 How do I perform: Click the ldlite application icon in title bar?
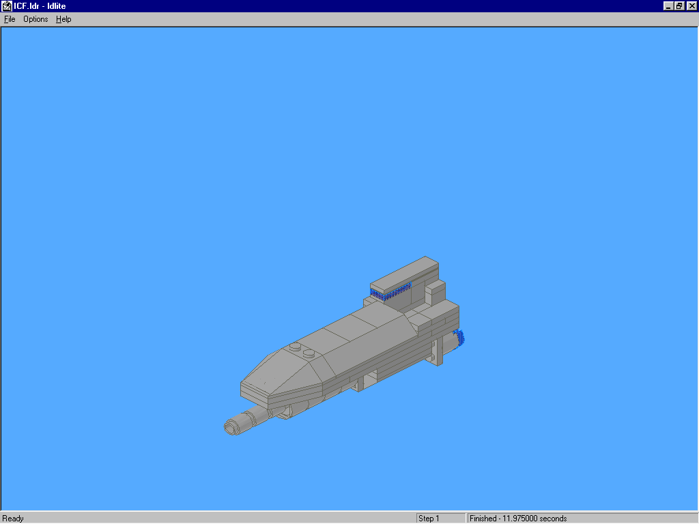coord(6,5)
